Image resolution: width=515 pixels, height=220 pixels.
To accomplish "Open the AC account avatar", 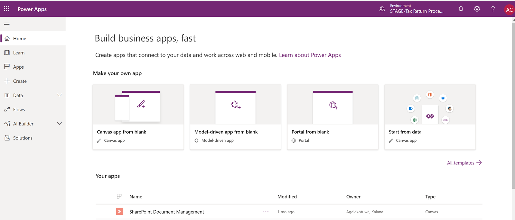I will (x=509, y=10).
